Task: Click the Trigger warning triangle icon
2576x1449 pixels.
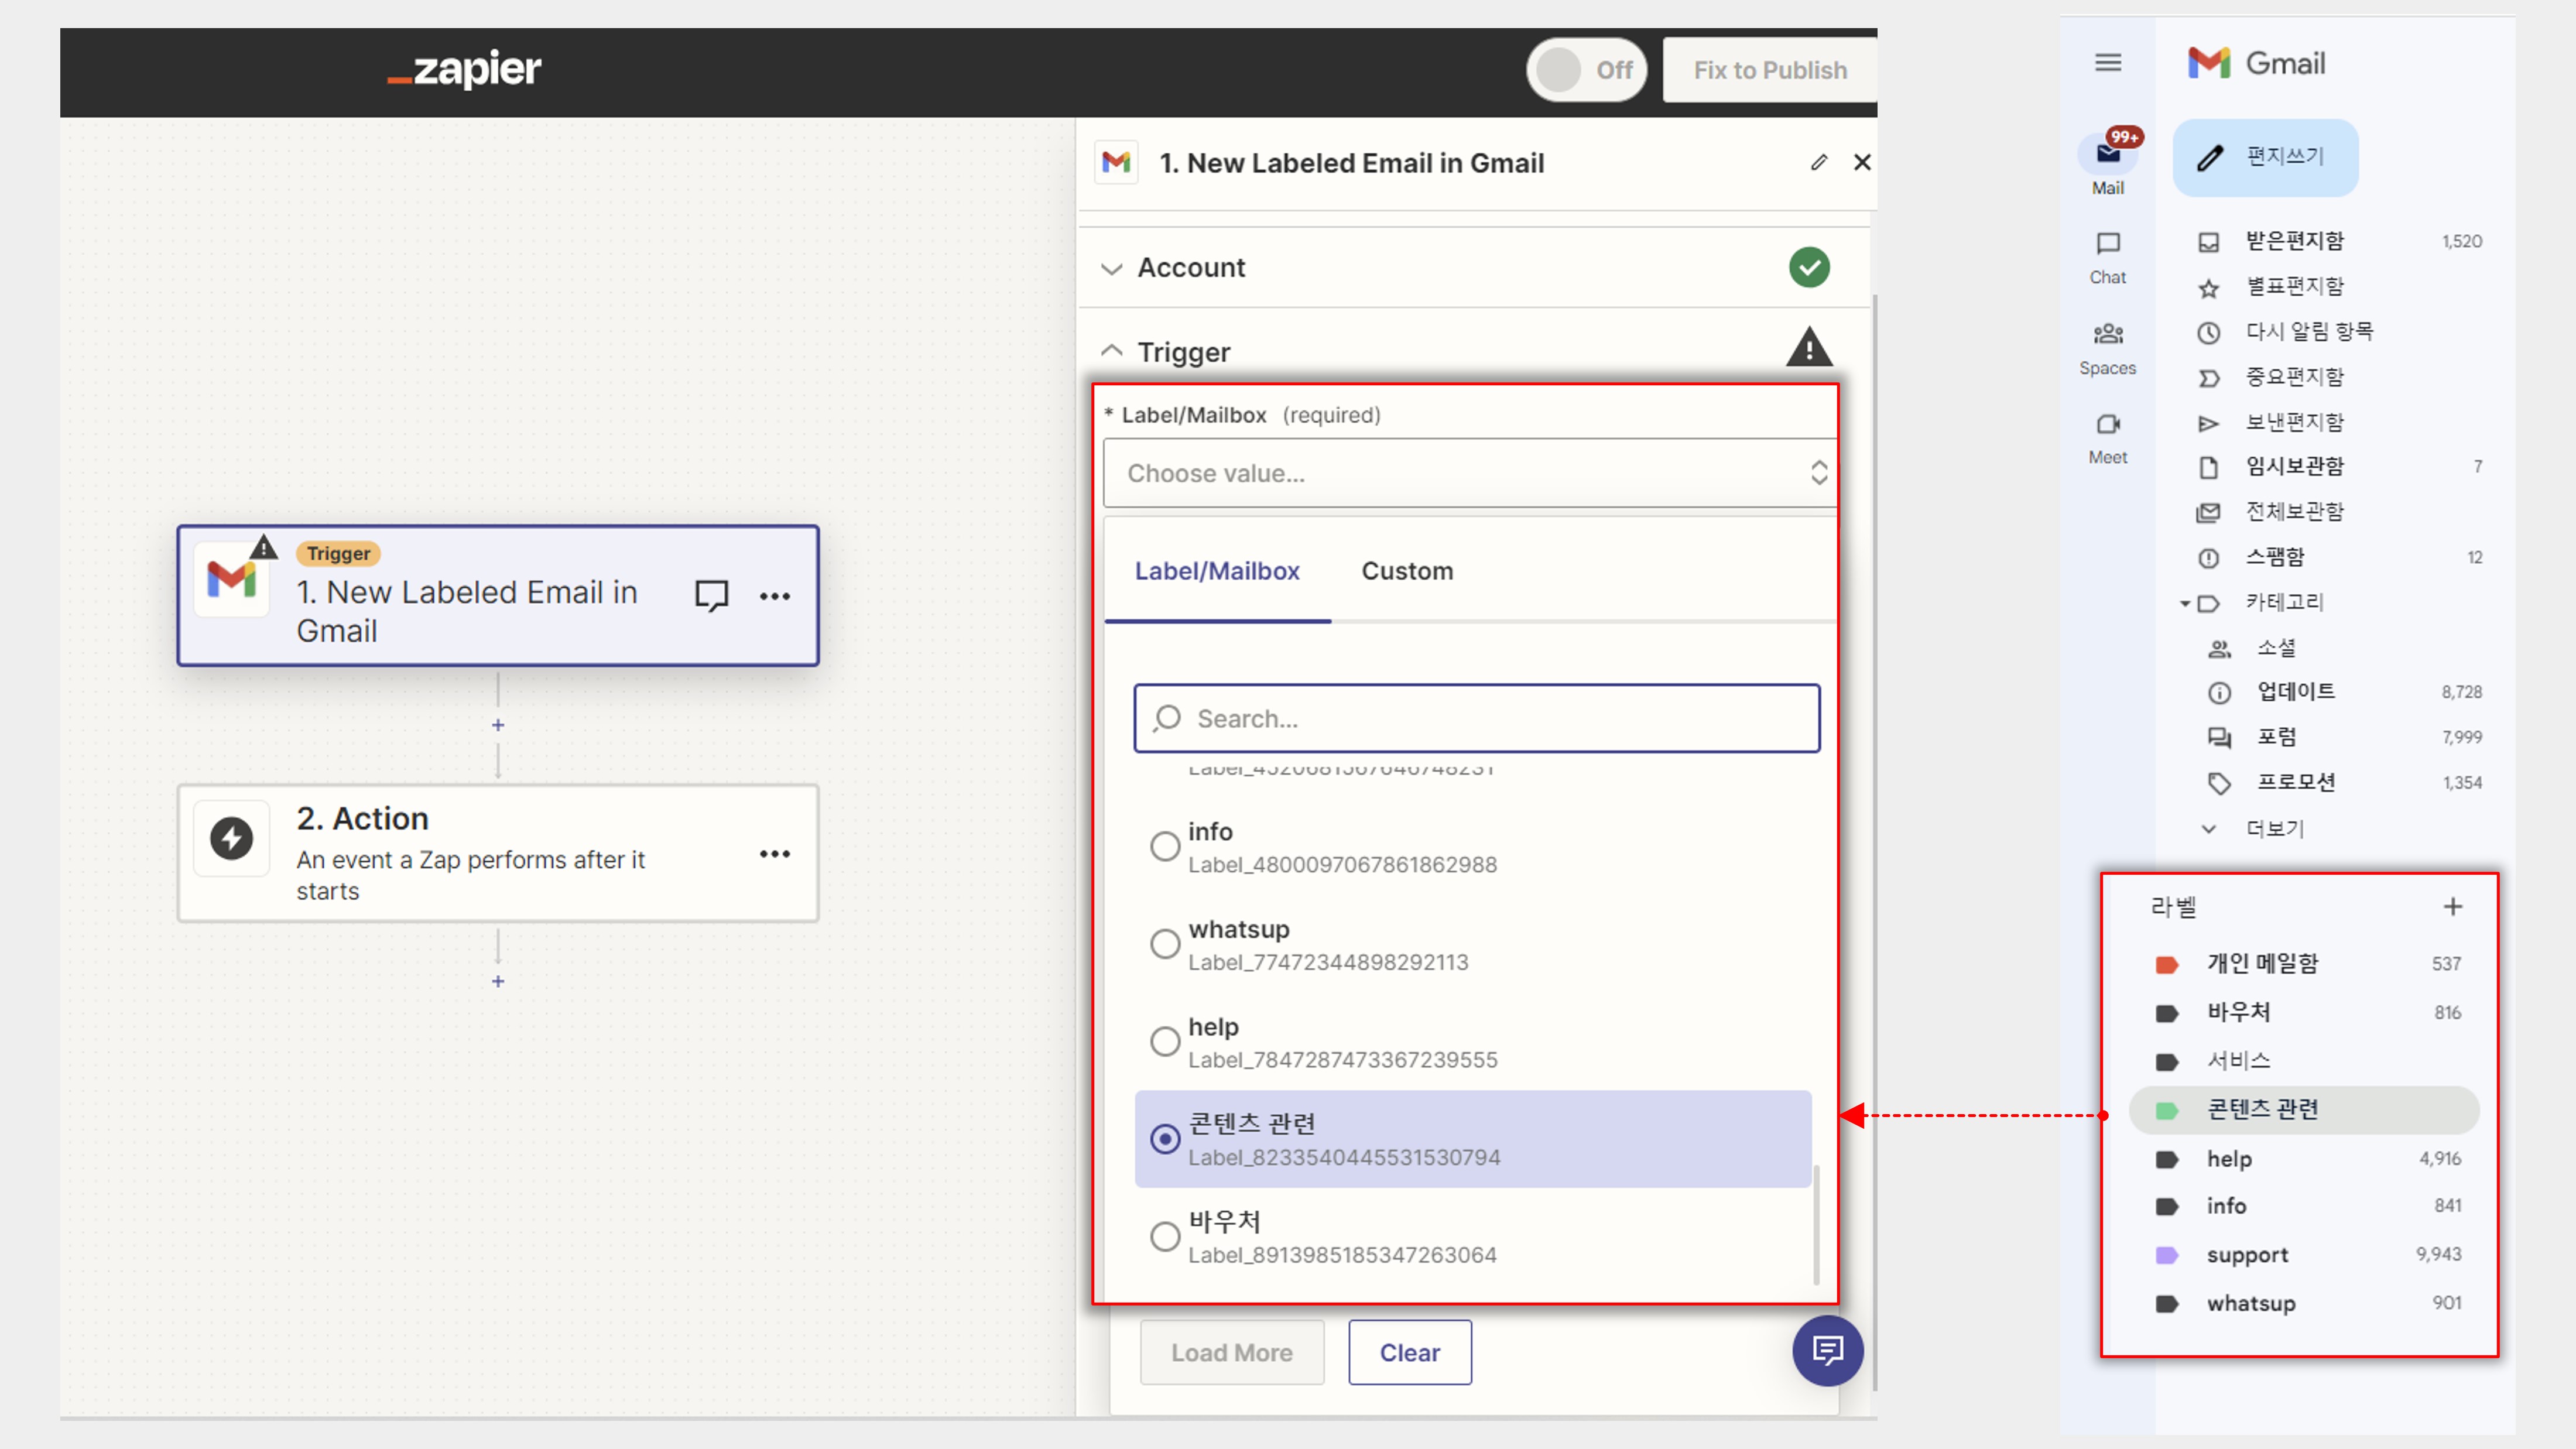Action: click(x=1809, y=347)
